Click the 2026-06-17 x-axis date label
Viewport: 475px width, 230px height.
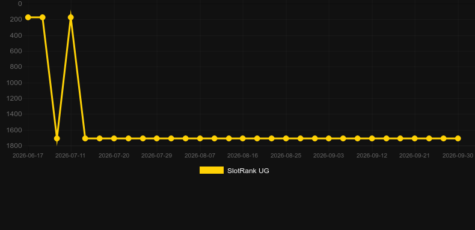tap(28, 156)
